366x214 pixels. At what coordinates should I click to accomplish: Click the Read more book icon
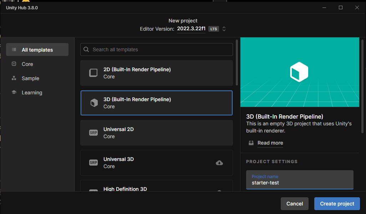click(251, 143)
